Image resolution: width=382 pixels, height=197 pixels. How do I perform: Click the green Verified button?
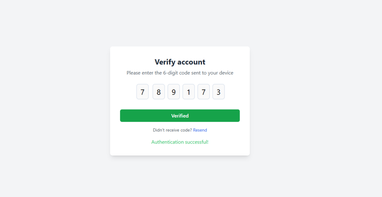coord(180,116)
